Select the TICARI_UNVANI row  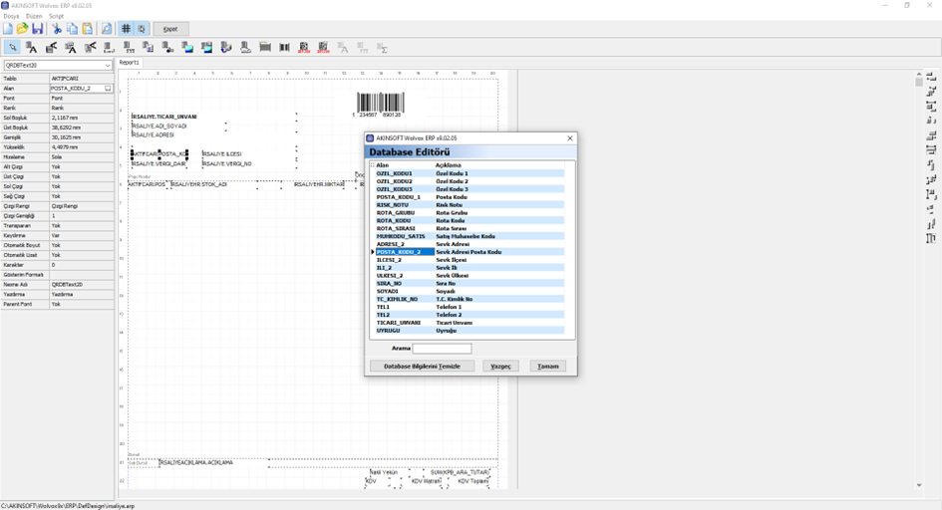click(470, 322)
